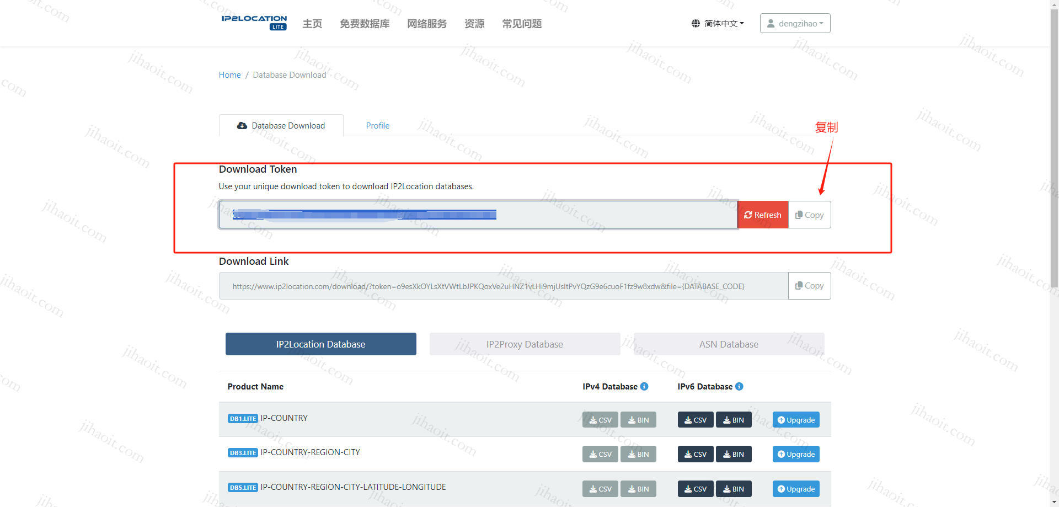Show info for IPv6 Database column
The width and height of the screenshot is (1059, 507).
tap(739, 387)
